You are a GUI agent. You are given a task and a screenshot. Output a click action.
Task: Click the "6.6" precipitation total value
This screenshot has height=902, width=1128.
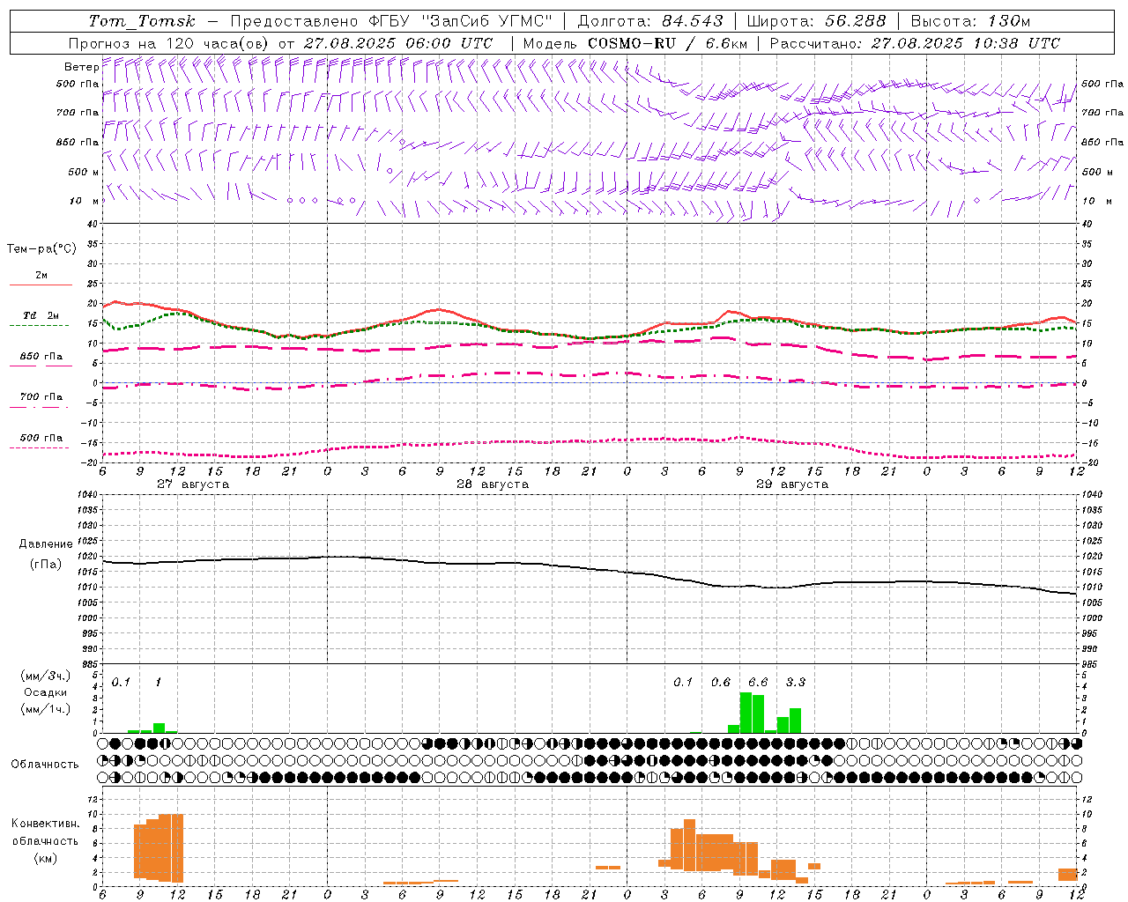coord(758,682)
